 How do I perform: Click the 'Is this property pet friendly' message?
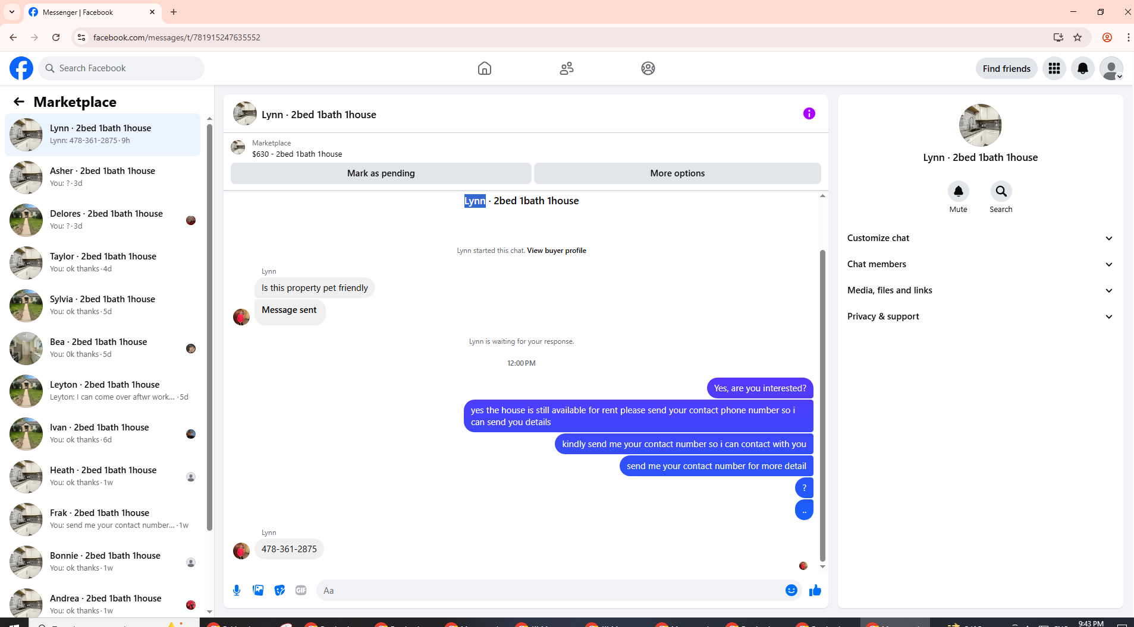pyautogui.click(x=315, y=288)
